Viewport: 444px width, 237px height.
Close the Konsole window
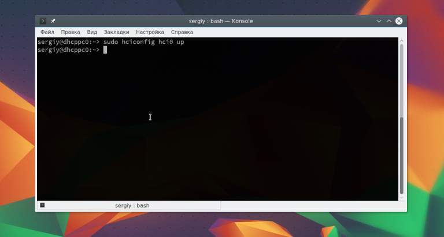pyautogui.click(x=399, y=21)
